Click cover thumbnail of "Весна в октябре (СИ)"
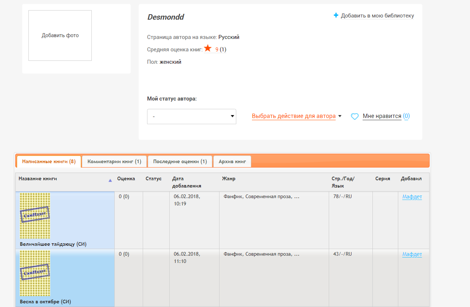Image resolution: width=470 pixels, height=307 pixels. click(x=35, y=273)
